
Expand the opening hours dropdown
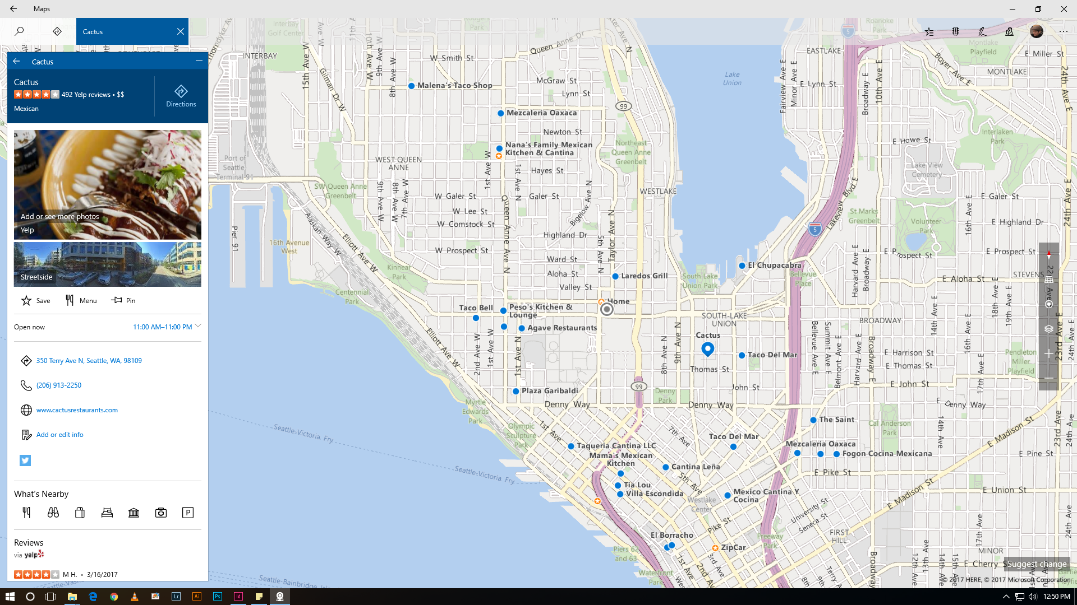198,326
